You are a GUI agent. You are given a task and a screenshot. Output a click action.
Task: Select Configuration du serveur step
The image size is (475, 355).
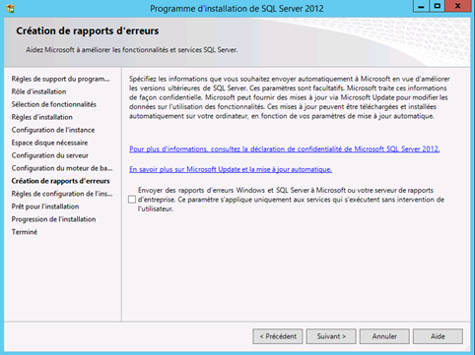click(x=50, y=155)
